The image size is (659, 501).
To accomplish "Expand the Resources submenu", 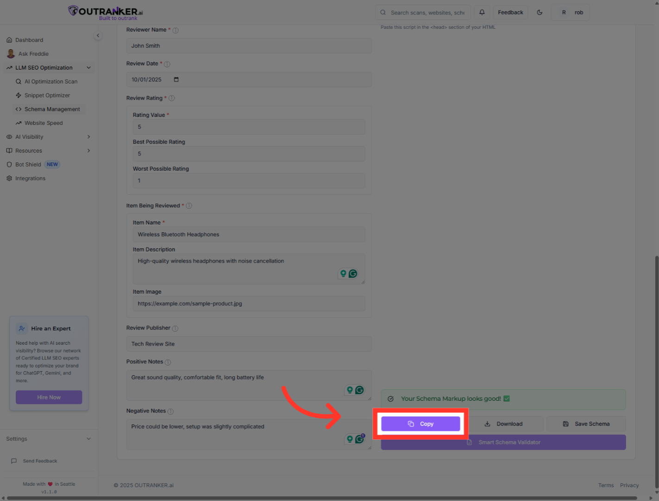I will tap(89, 151).
